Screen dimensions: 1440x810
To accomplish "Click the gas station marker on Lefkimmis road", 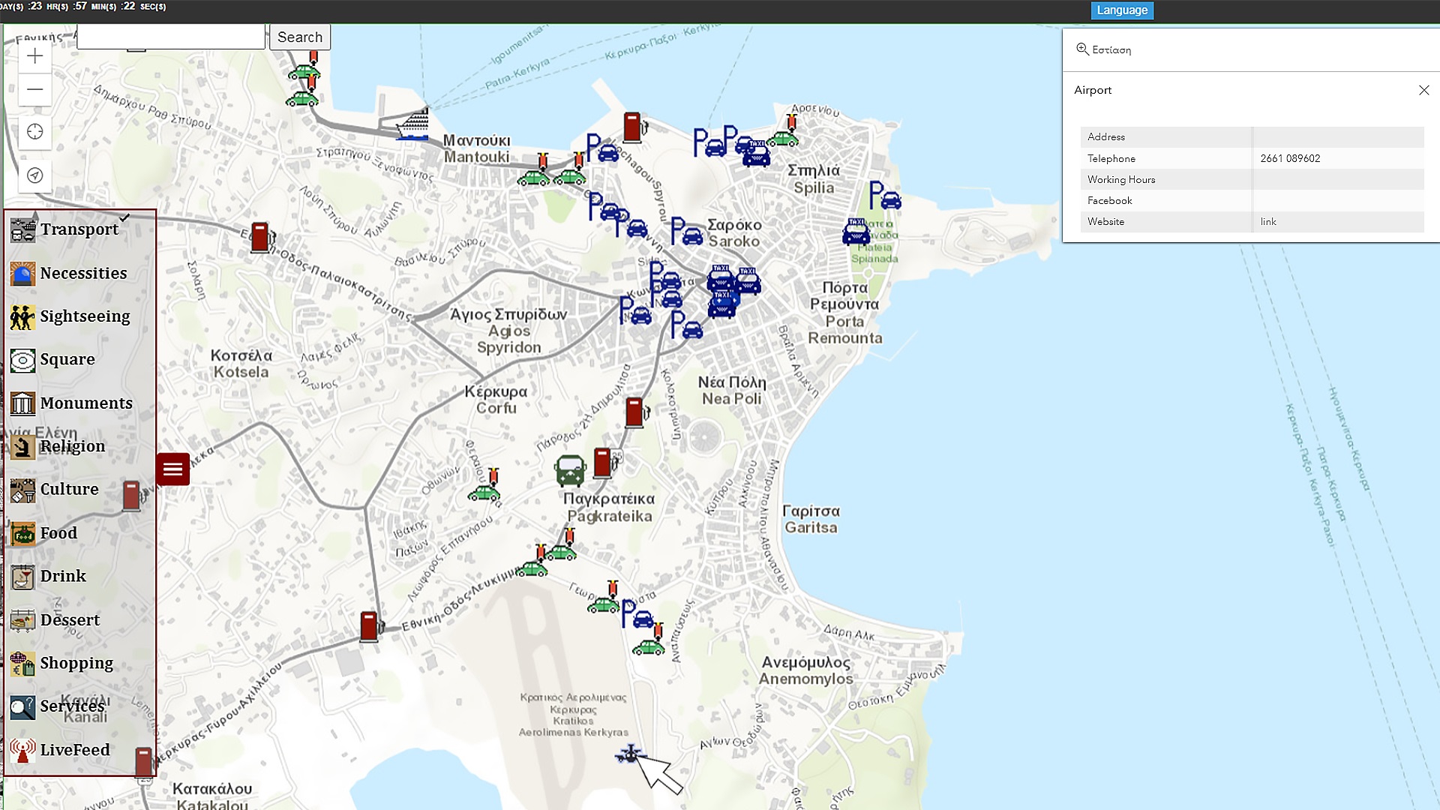I will [370, 626].
